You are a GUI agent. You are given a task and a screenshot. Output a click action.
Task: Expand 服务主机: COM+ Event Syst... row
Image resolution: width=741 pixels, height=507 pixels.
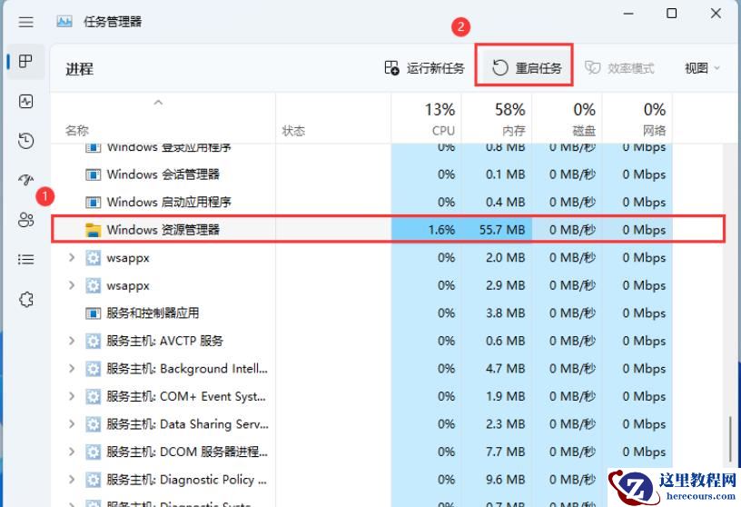click(x=72, y=396)
